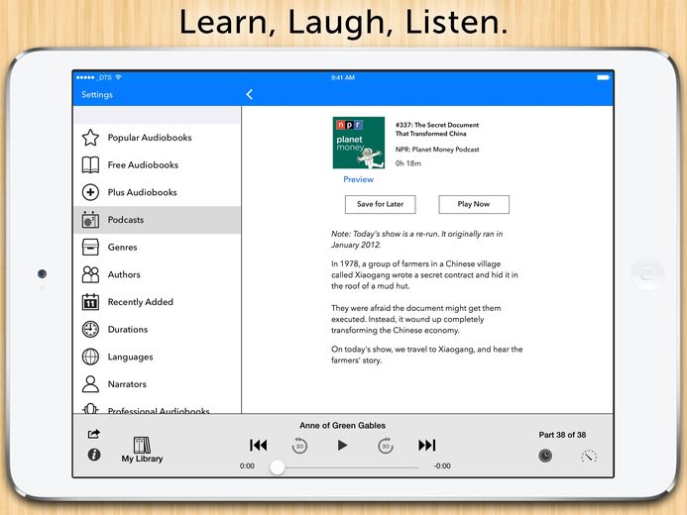Open the playback speed gauge icon
This screenshot has height=515, width=687.
click(589, 457)
